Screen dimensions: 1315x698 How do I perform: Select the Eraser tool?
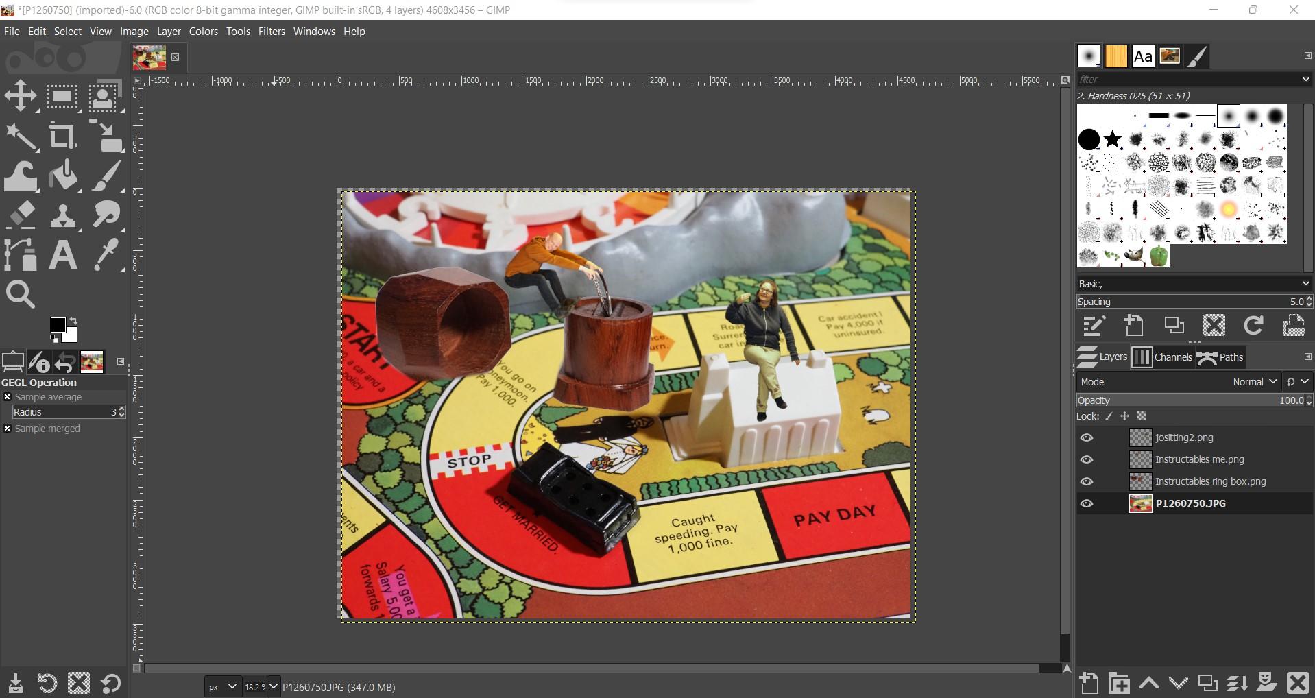(21, 215)
